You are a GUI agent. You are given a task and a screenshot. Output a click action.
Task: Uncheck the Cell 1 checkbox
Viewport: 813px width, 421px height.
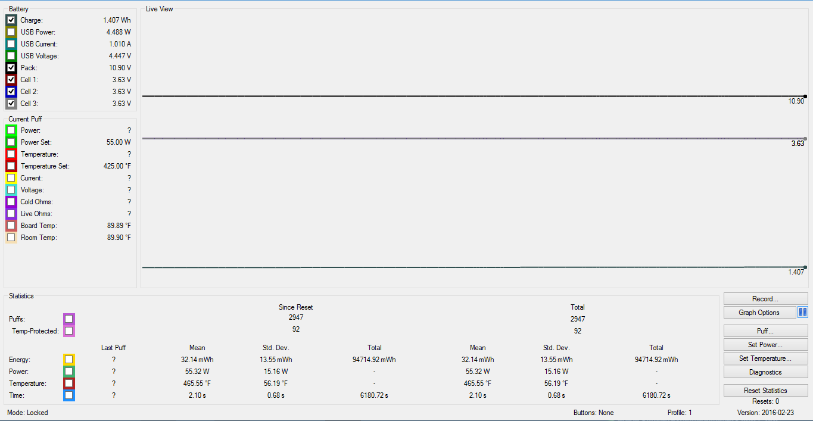pos(11,80)
